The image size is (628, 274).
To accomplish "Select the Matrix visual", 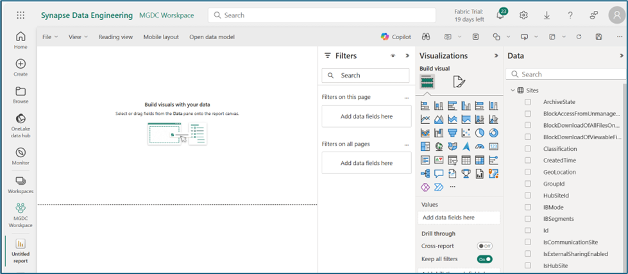I will [x=480, y=160].
